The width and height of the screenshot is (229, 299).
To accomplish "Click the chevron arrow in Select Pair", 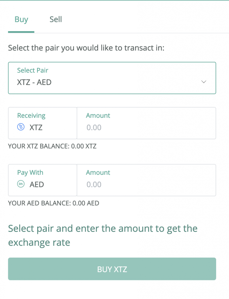I will coord(204,82).
